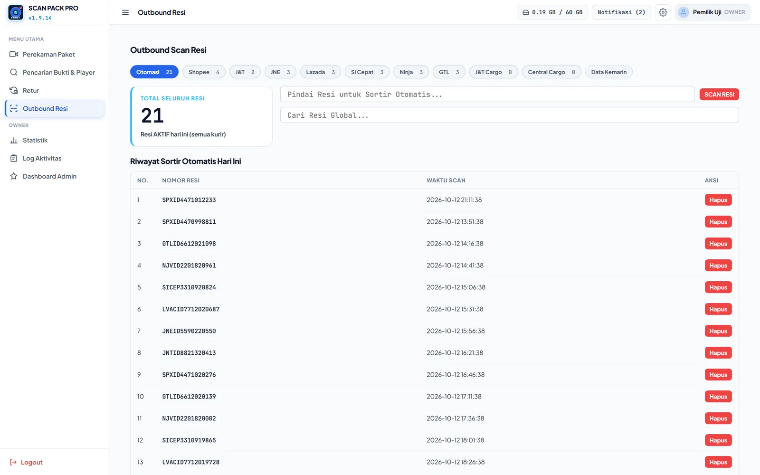Focus the Pindai Resi scan input

487,95
